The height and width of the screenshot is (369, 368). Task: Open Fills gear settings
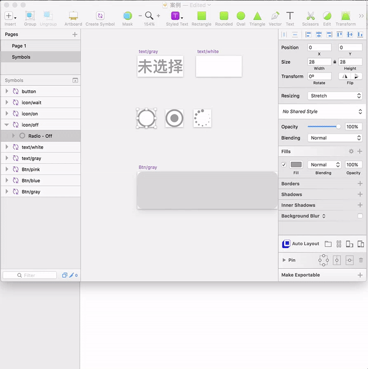point(351,151)
